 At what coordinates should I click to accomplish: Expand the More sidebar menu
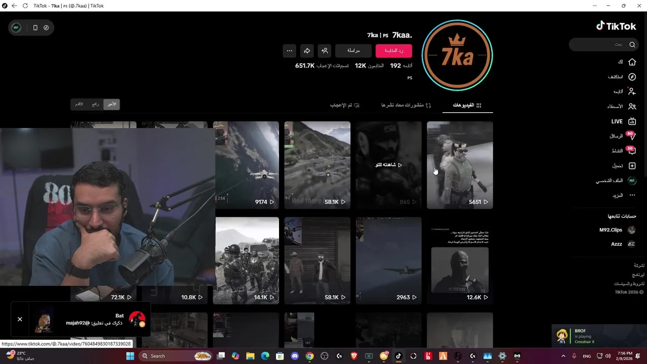tap(625, 195)
